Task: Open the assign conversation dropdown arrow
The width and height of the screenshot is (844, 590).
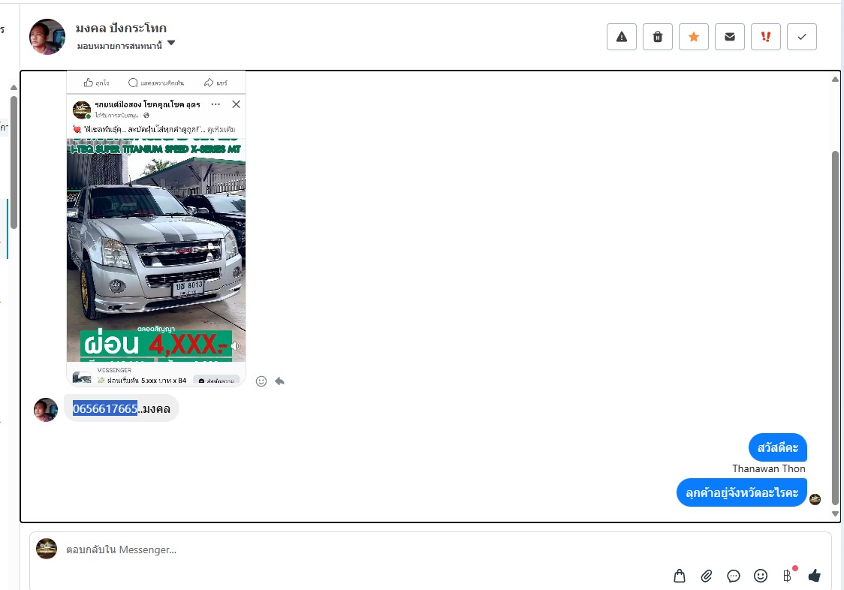Action: (171, 43)
